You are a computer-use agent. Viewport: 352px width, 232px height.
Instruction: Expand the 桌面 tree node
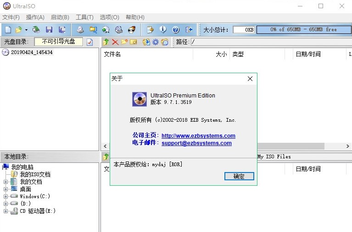pyautogui.click(x=6, y=189)
